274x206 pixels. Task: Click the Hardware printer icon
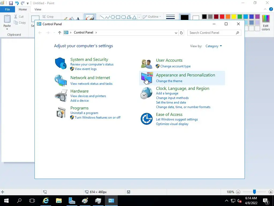[61, 95]
